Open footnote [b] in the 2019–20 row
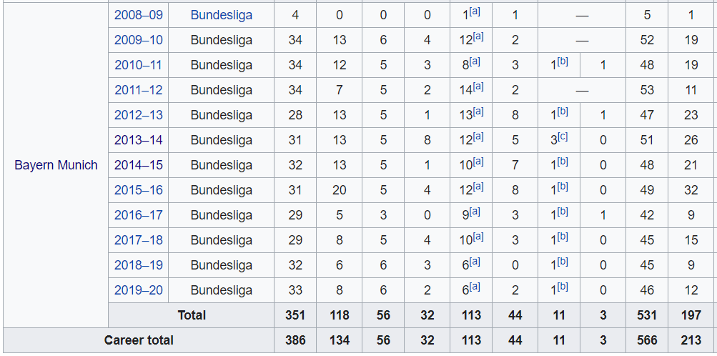 pos(563,287)
